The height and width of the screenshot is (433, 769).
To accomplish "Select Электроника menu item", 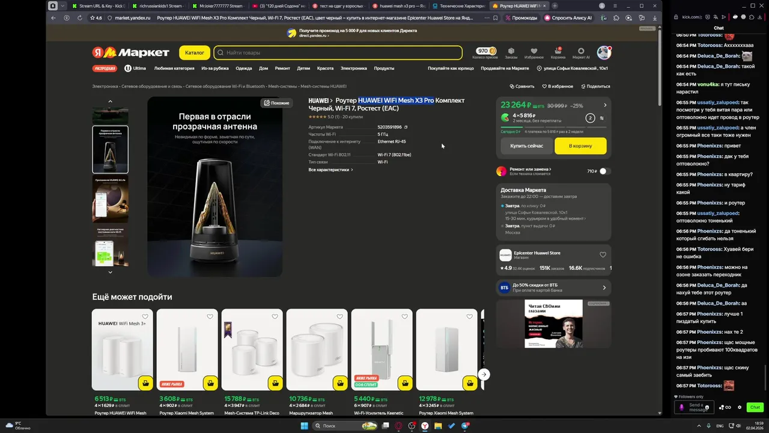I will [x=354, y=69].
